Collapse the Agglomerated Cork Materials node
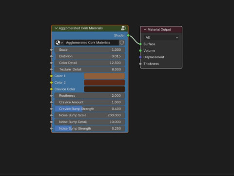 pyautogui.click(x=56, y=28)
